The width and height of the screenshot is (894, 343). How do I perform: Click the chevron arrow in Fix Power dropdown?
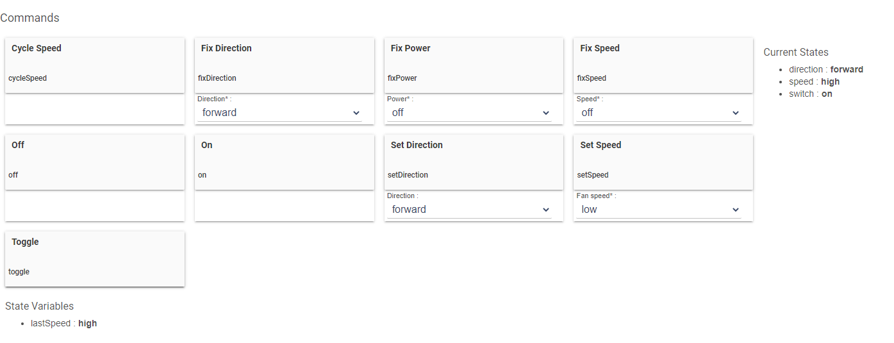click(x=546, y=113)
